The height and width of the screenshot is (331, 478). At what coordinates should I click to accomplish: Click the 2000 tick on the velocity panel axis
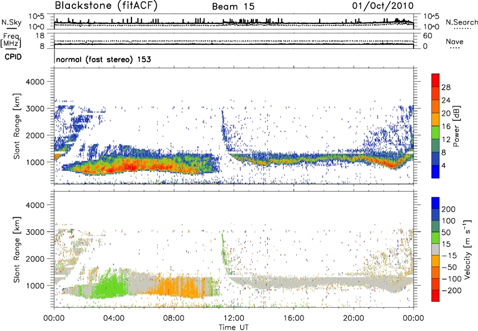point(35,259)
